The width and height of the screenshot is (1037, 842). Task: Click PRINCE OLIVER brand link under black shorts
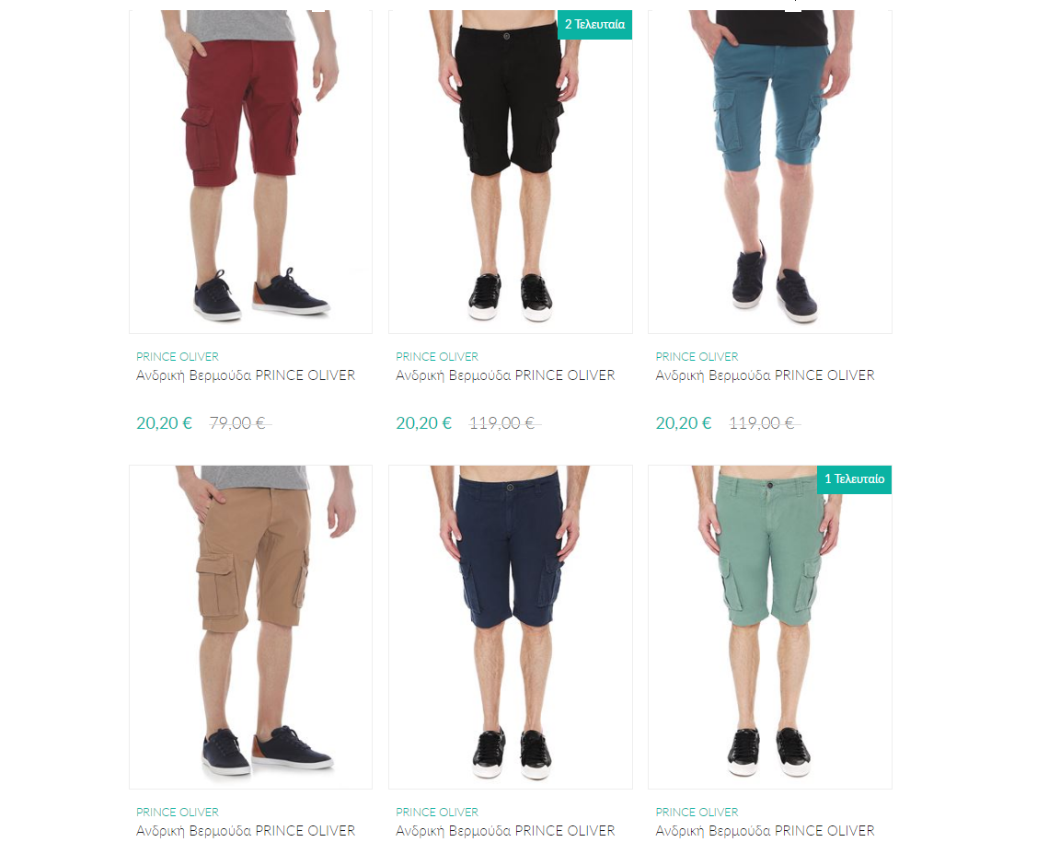437,356
